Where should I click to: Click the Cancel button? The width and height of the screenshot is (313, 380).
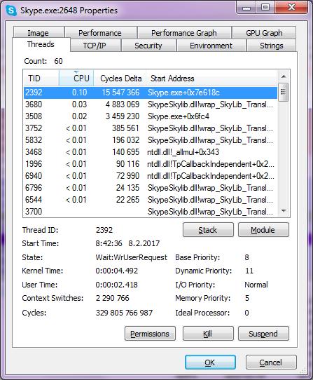point(271,362)
